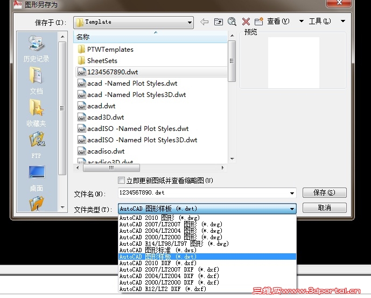This screenshot has width=371, height=298.
Task: Select file 1234567890.dwt
Action: (x=151, y=72)
